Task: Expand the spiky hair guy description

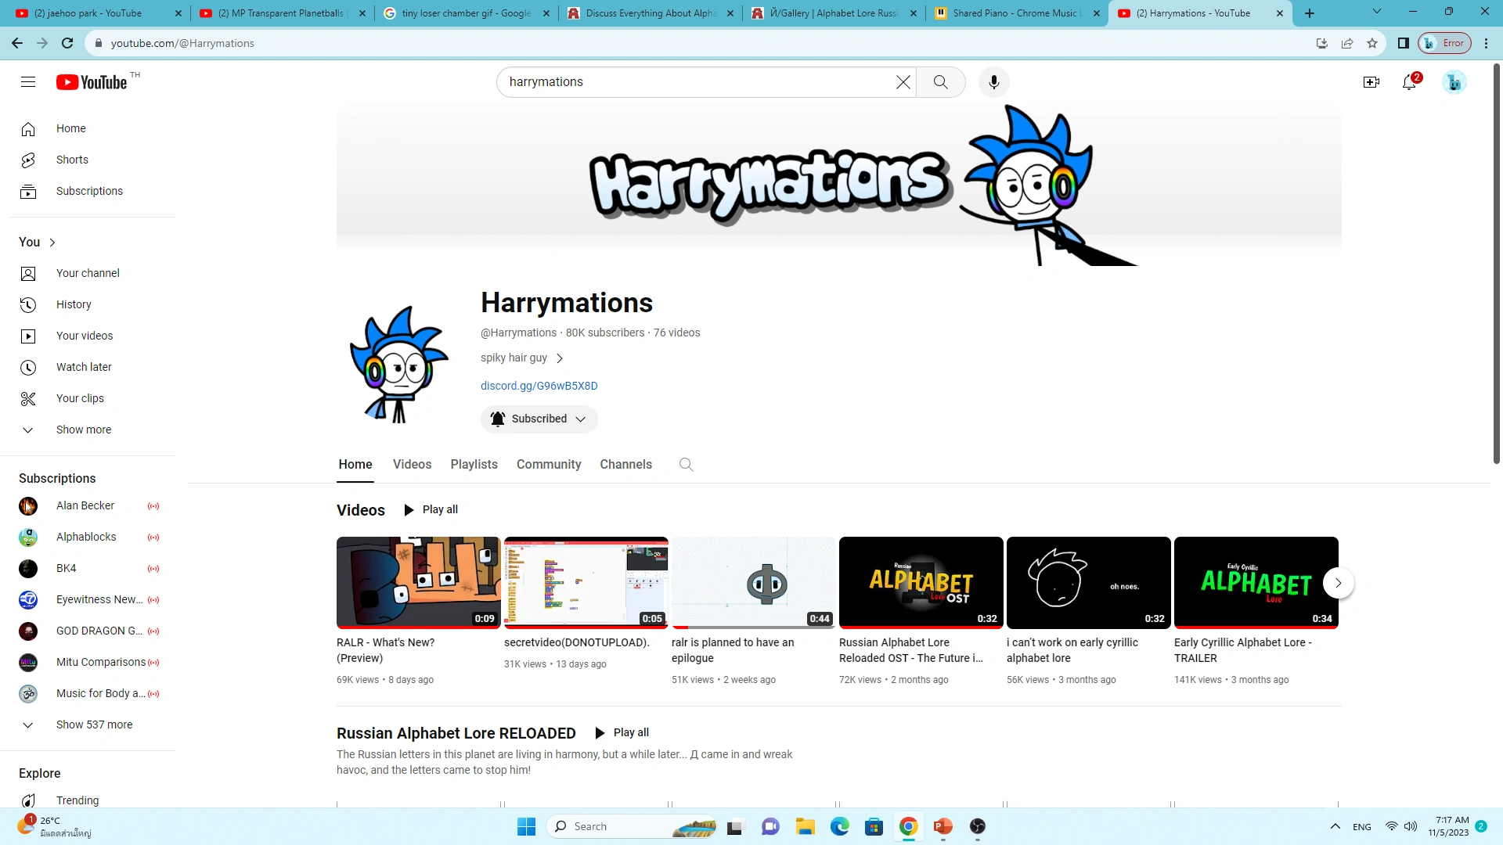Action: 559,358
